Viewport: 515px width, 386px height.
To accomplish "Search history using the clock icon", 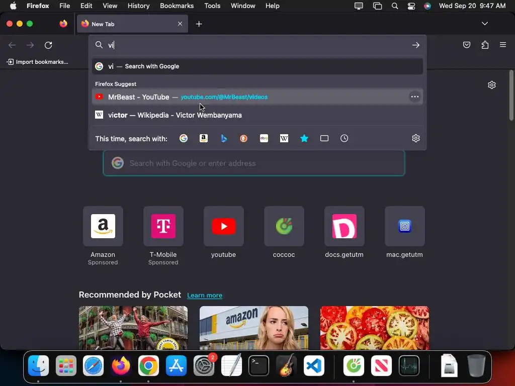I will tap(344, 139).
